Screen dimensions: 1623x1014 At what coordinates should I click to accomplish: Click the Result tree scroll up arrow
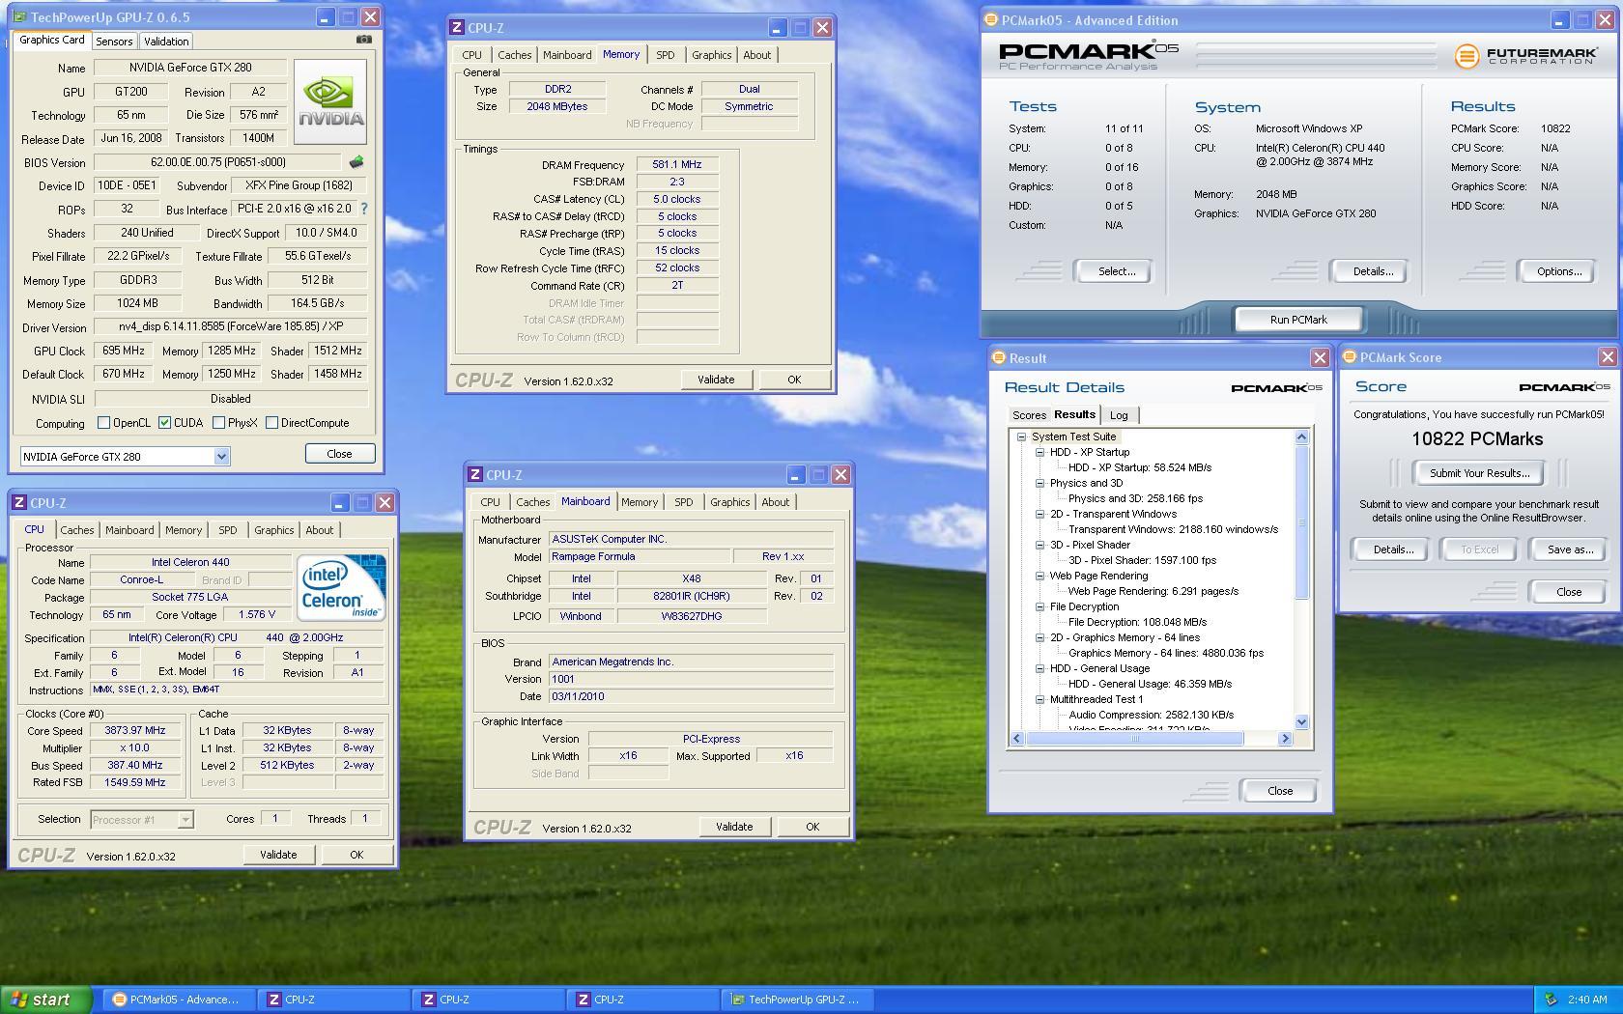[x=1301, y=437]
